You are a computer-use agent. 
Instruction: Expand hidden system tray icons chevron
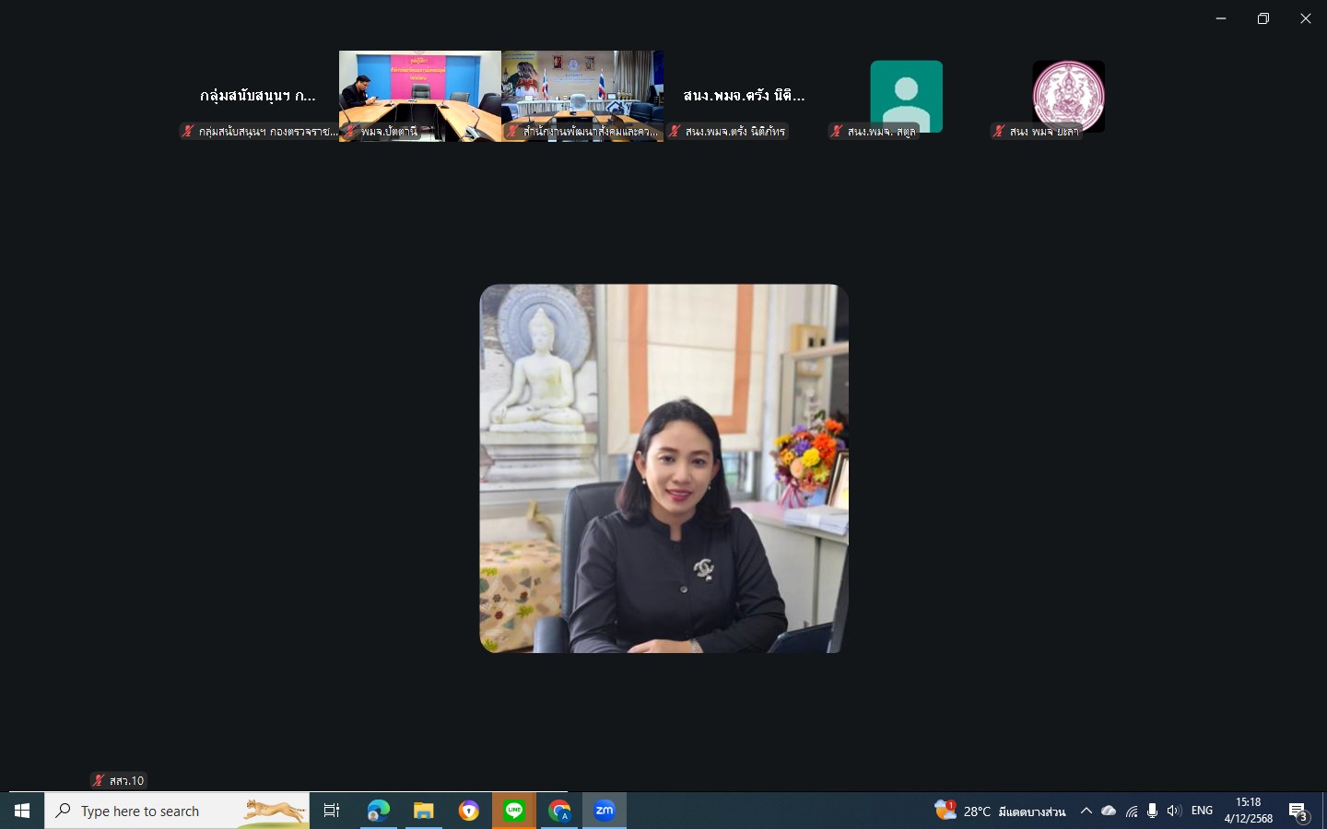click(1086, 811)
